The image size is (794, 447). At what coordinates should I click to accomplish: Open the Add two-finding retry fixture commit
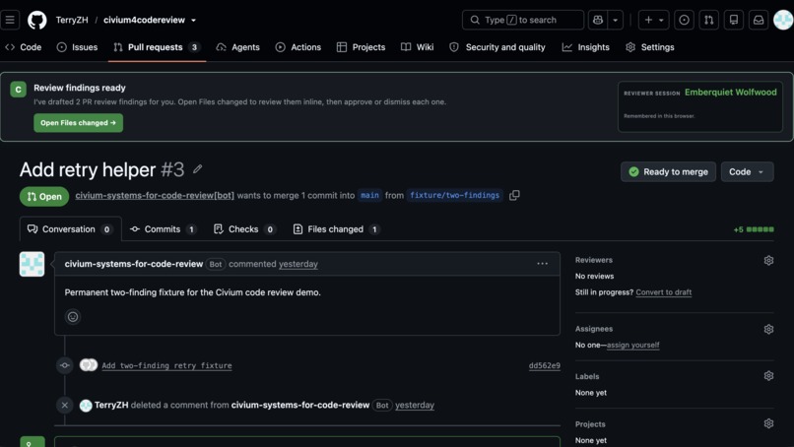(166, 365)
